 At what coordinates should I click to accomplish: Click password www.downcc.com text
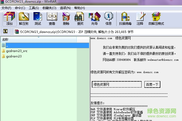(x=148, y=72)
